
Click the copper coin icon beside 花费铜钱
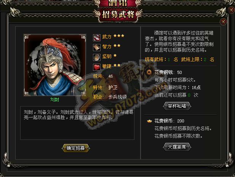click(149, 72)
